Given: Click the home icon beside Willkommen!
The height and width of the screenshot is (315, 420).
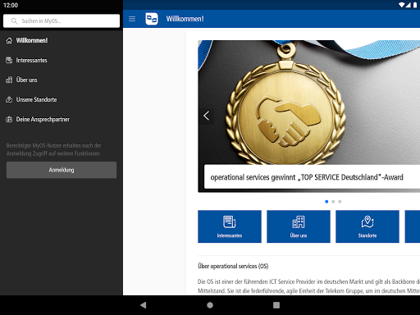Looking at the screenshot, I should click(x=9, y=40).
